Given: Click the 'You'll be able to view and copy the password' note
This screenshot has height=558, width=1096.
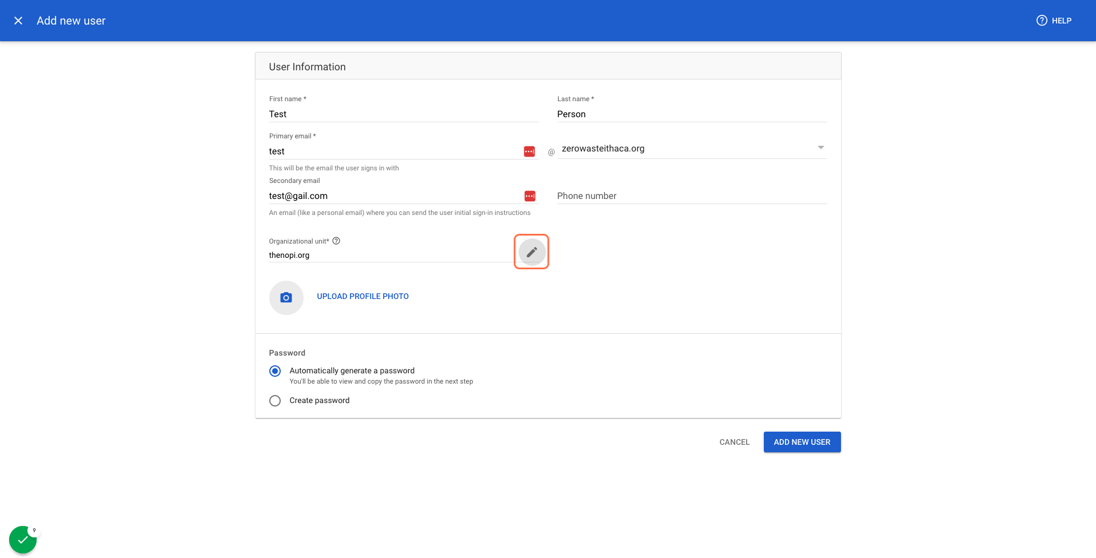Looking at the screenshot, I should pos(381,381).
